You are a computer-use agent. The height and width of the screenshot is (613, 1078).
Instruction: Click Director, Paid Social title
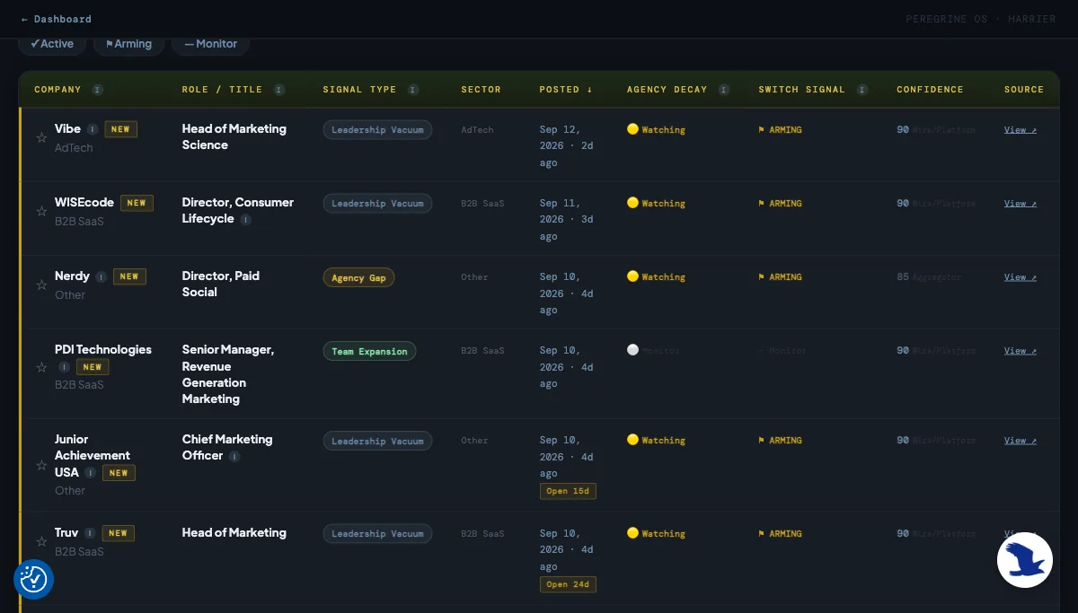(x=220, y=284)
